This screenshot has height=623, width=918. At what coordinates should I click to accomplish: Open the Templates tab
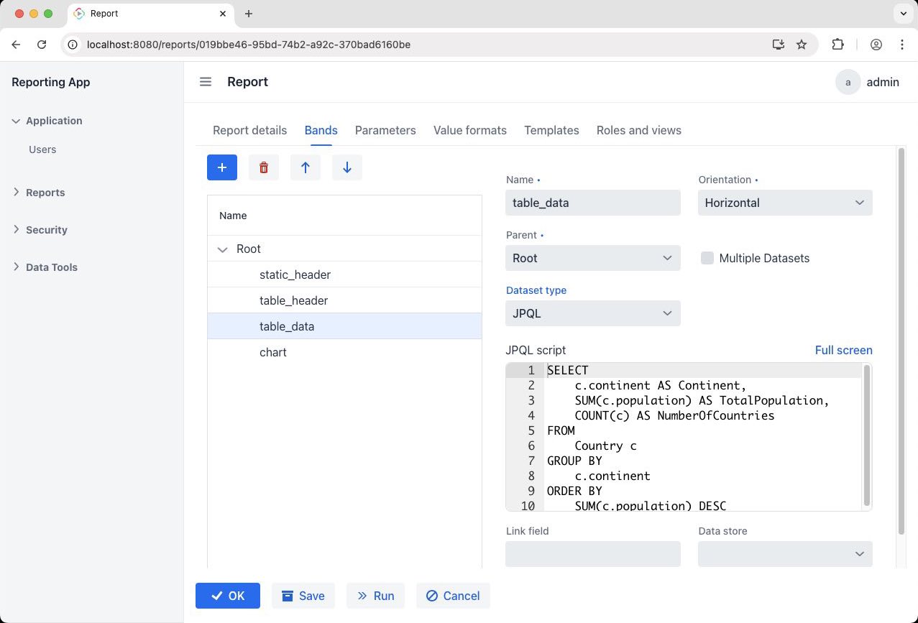(x=551, y=130)
